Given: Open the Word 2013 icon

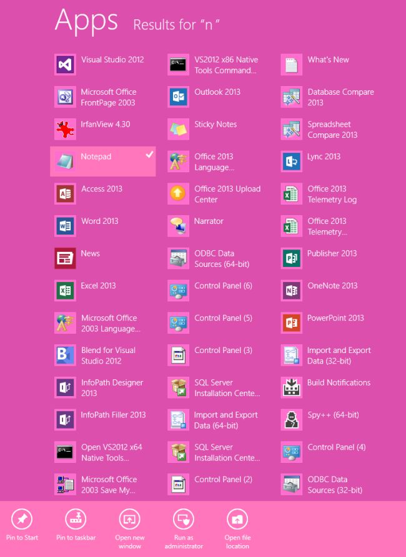Looking at the screenshot, I should tap(65, 226).
